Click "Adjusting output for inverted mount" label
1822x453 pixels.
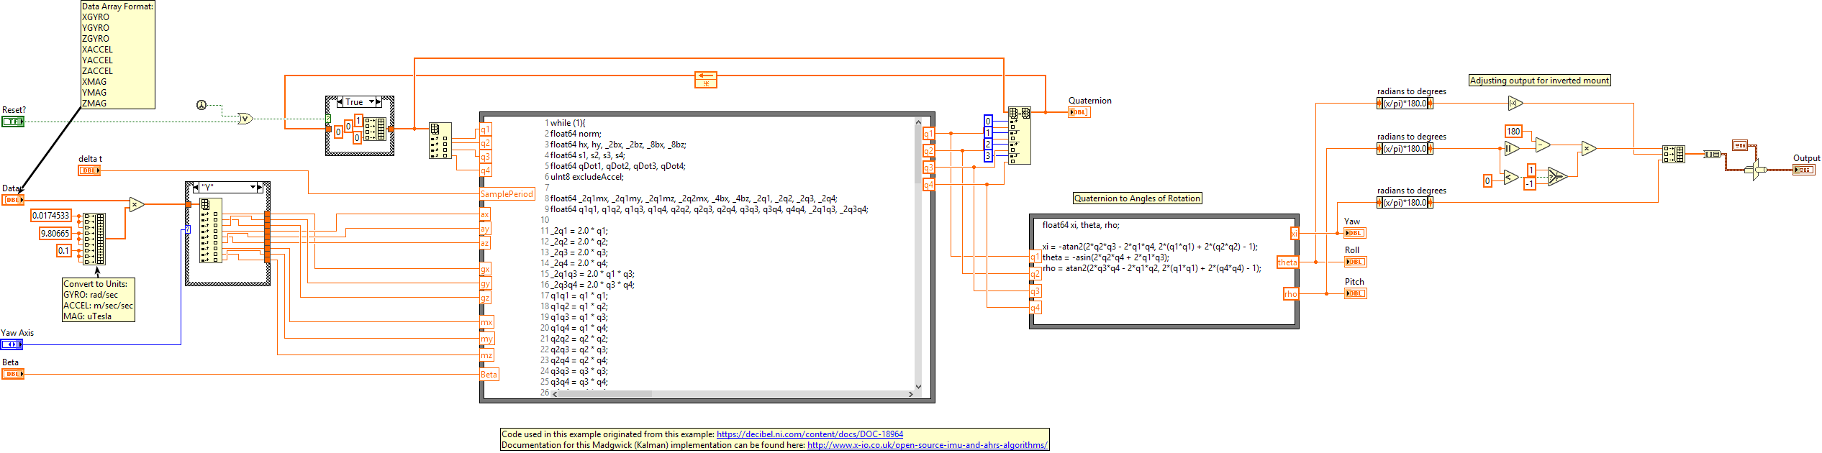click(1539, 81)
